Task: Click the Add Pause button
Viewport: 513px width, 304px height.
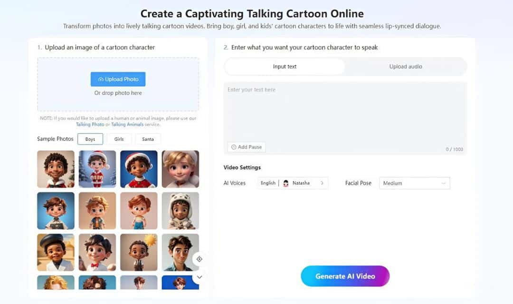Action: [x=247, y=147]
